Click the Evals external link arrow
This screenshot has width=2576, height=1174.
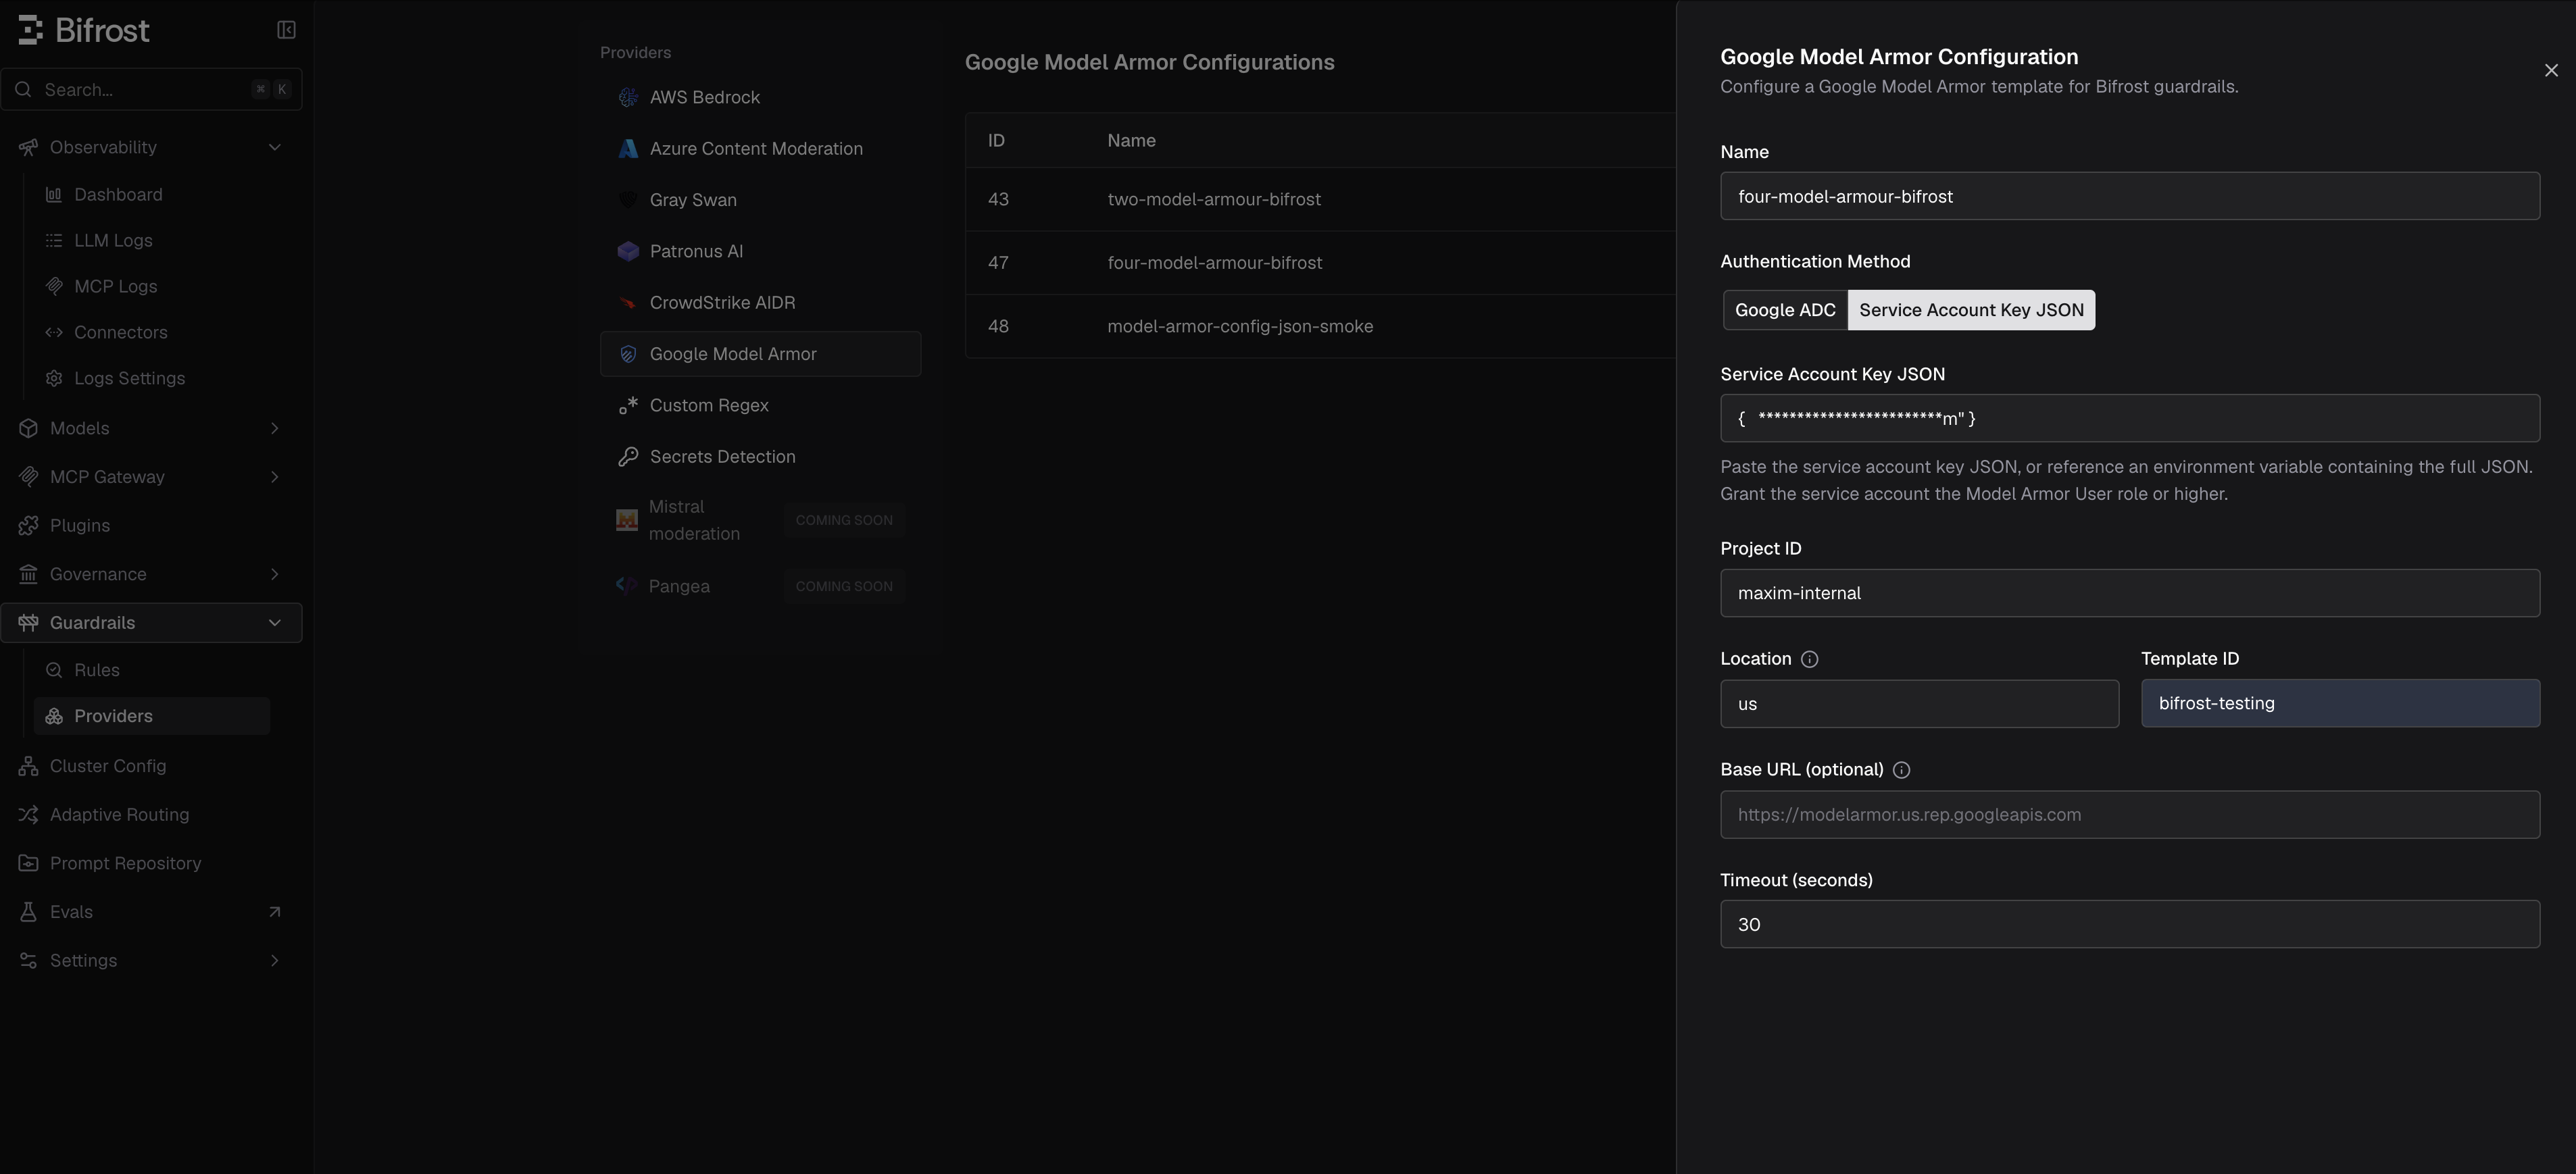pos(274,912)
